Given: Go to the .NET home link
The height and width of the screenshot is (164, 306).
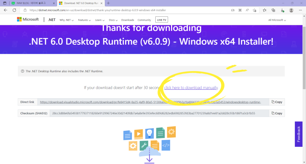Looking at the screenshot, I should [x=52, y=20].
